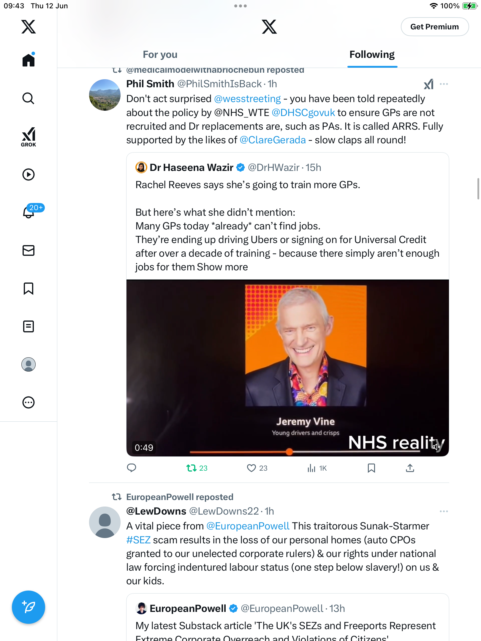Screen dimensions: 481x641
Task: Click the Get Premium button
Action: pos(435,27)
